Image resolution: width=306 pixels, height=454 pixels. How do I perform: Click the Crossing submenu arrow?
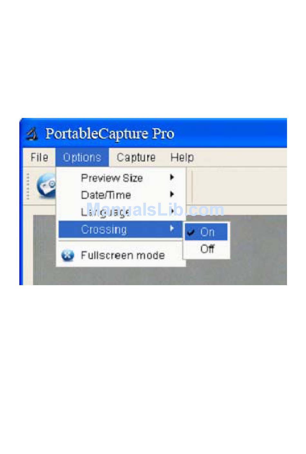pyautogui.click(x=172, y=229)
